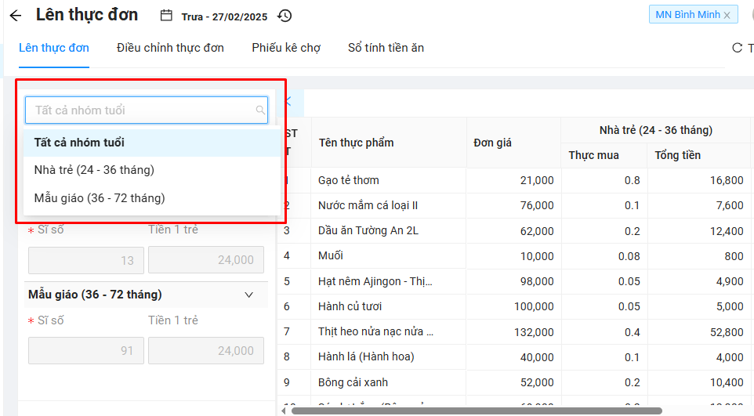
Task: Choose "Nhà trẻ (24 - 36 tháng)" option
Action: click(x=94, y=170)
